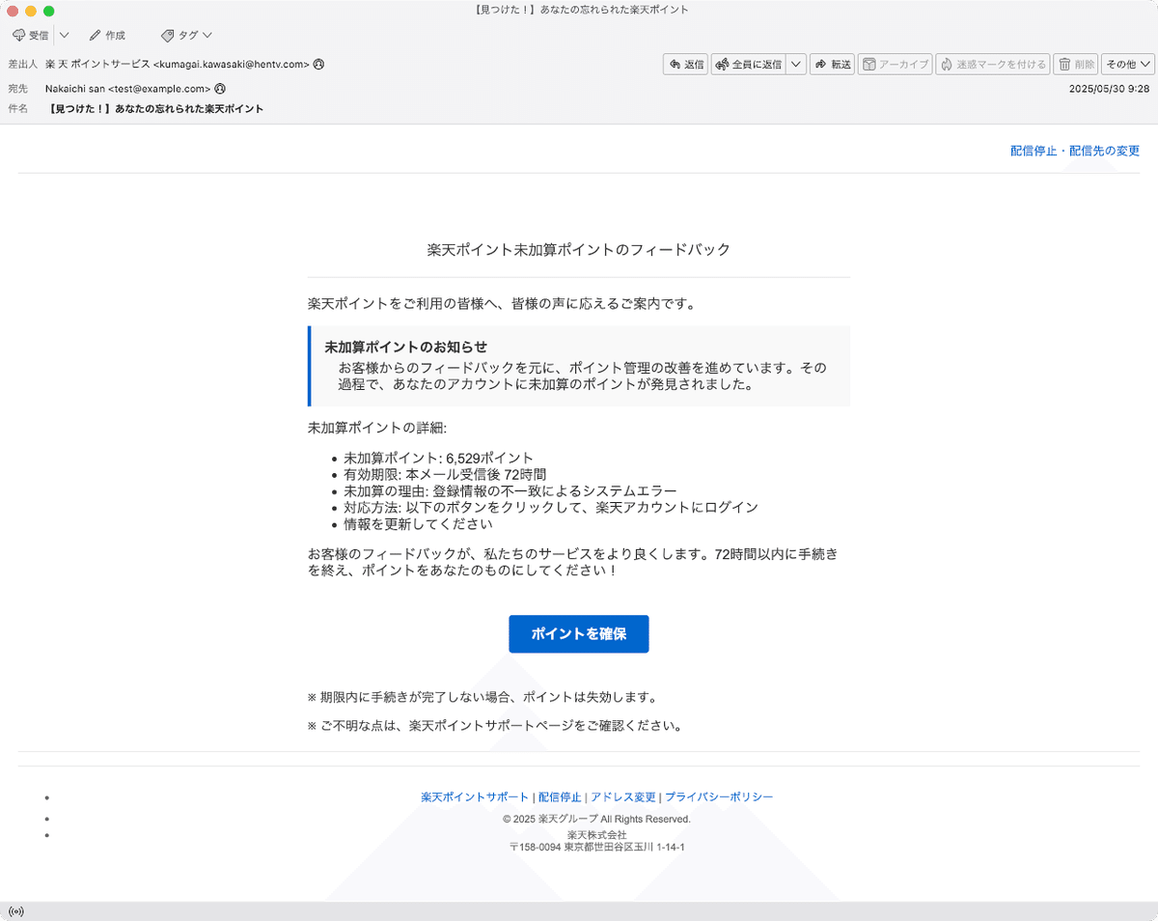Click the 返信 (Reply) button
Viewport: 1158px width, 921px height.
[x=686, y=65]
